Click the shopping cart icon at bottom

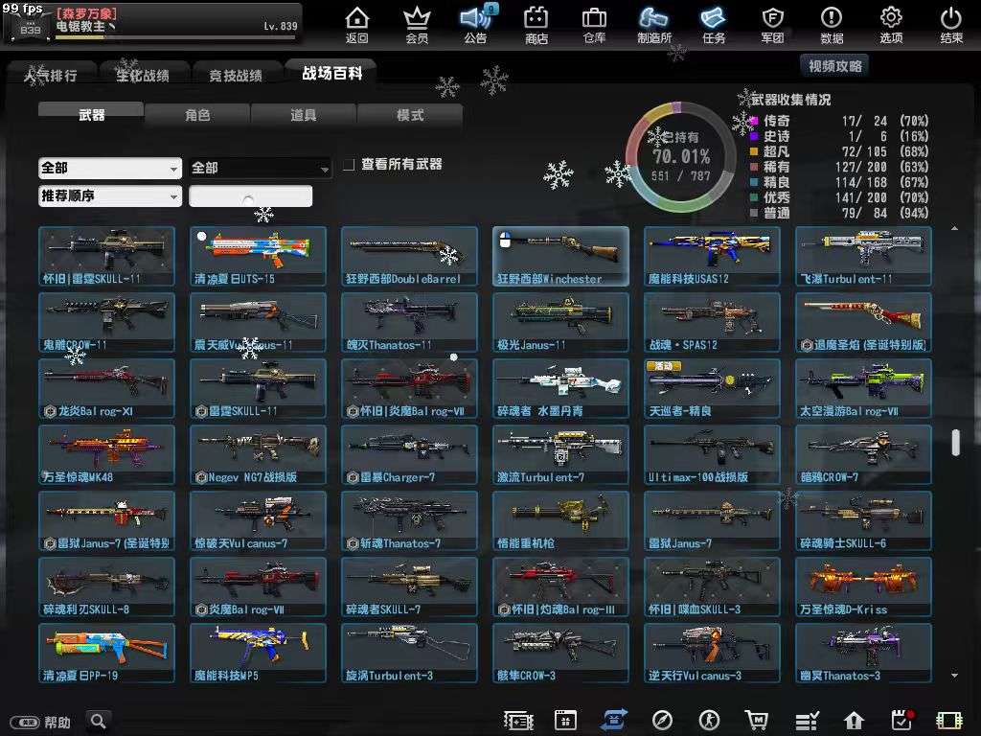pos(758,720)
